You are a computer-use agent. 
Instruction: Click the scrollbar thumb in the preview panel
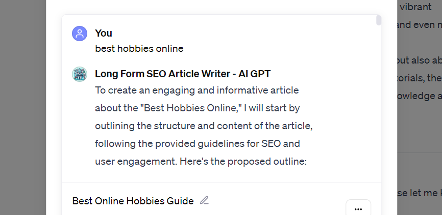tap(378, 20)
